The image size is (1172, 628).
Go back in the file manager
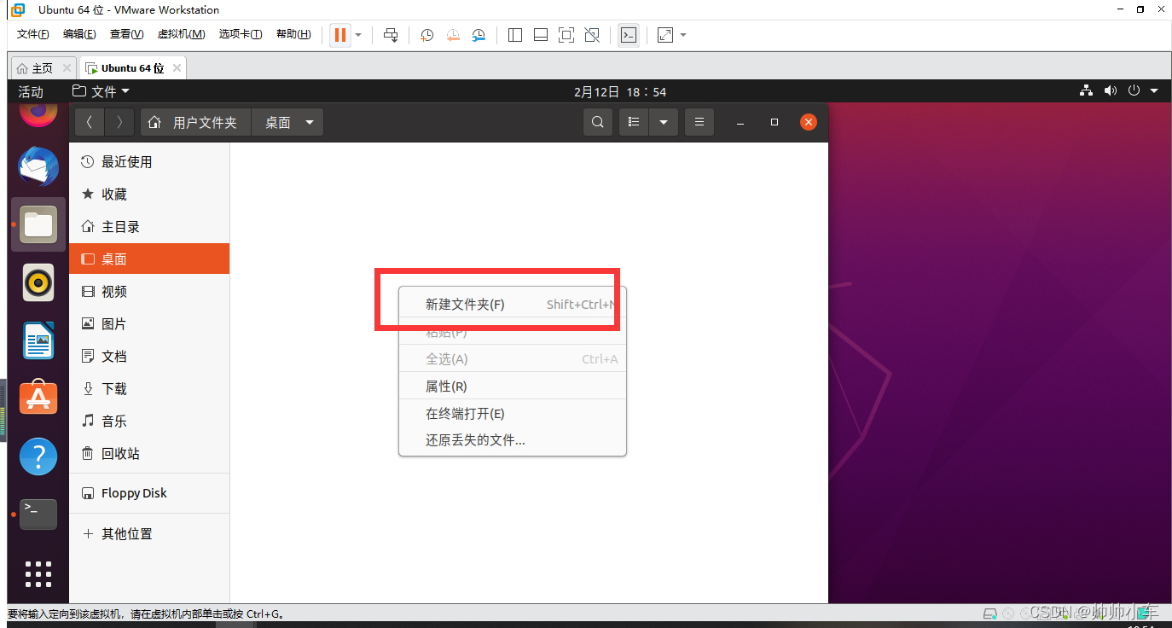tap(90, 122)
